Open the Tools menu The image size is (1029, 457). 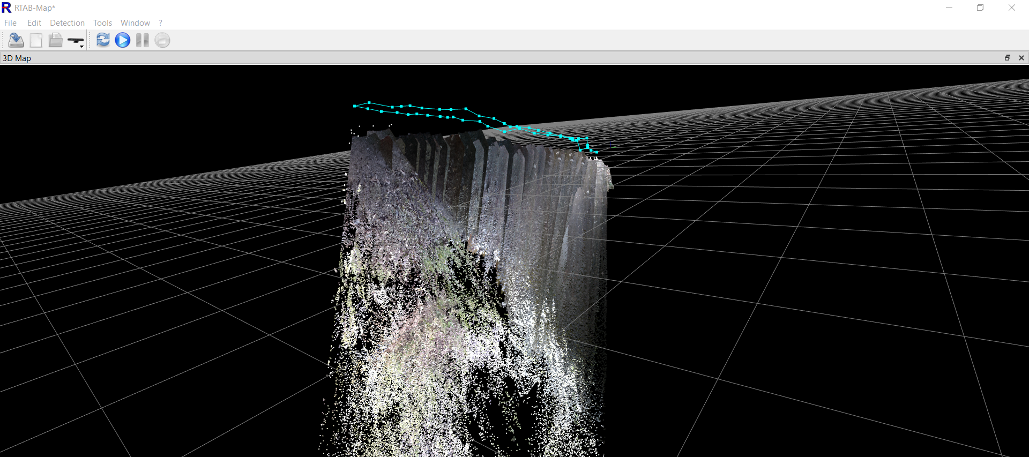tap(102, 23)
